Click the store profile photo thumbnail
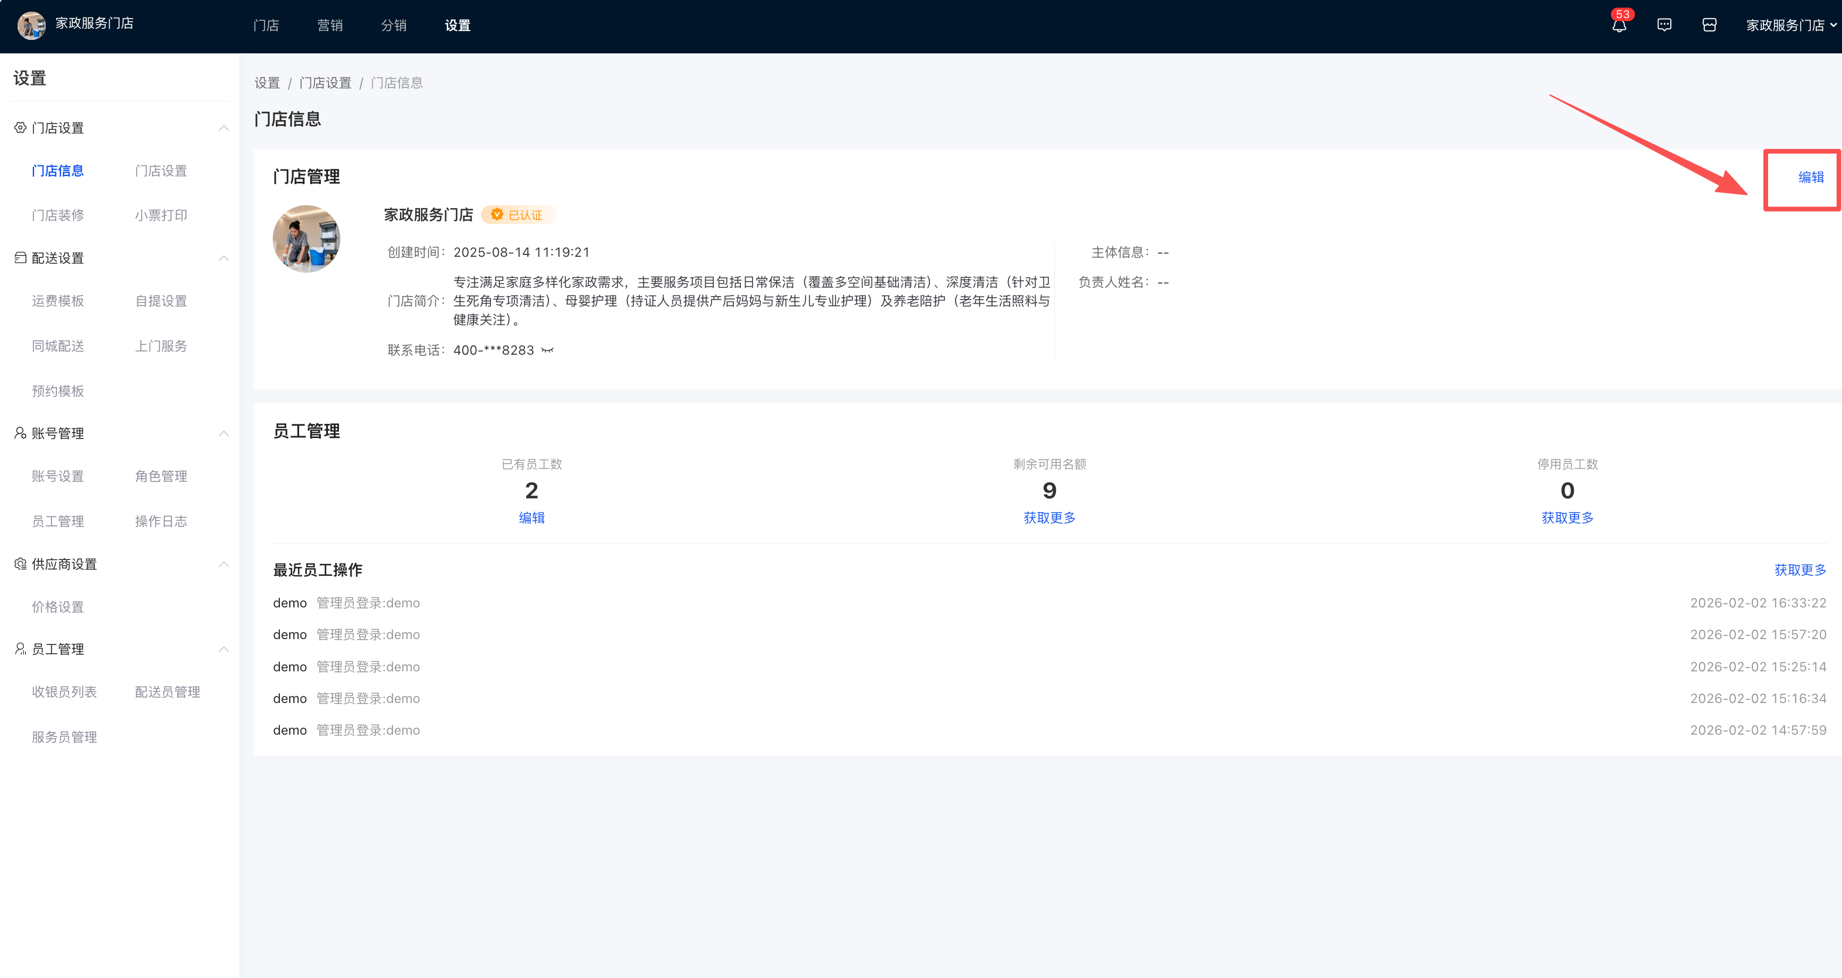 [306, 239]
